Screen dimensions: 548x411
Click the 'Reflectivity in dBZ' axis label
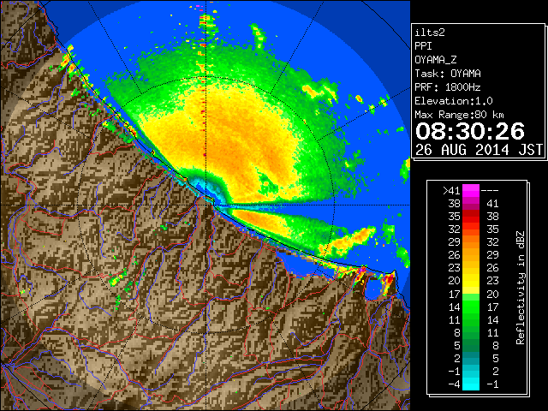tap(521, 288)
